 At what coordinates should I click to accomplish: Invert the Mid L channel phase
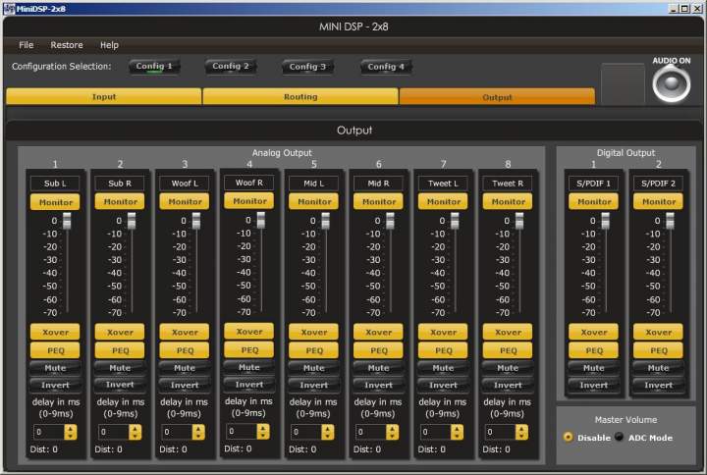314,386
